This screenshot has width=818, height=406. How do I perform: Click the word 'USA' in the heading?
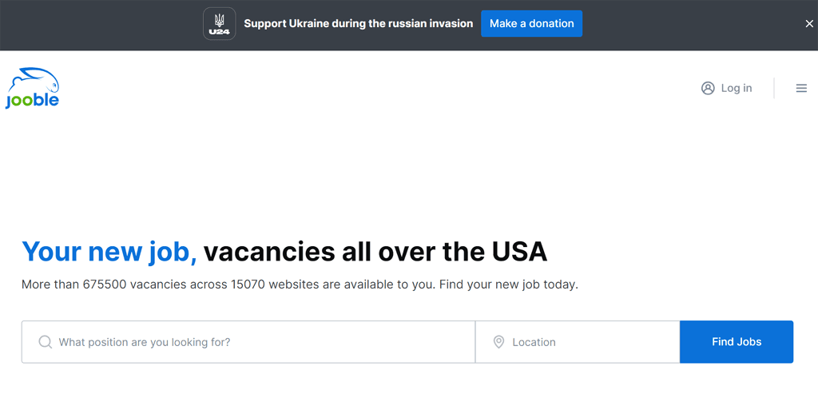click(519, 251)
